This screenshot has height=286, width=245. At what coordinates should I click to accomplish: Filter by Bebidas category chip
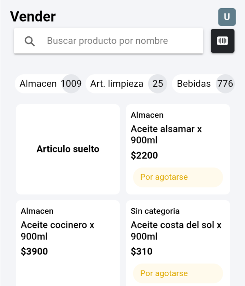pyautogui.click(x=203, y=84)
